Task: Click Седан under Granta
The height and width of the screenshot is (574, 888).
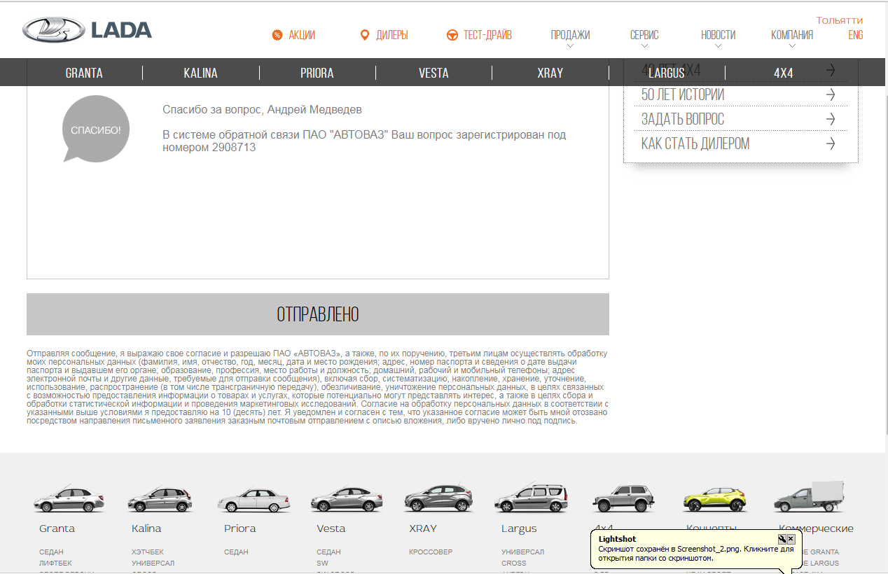Action: [51, 552]
